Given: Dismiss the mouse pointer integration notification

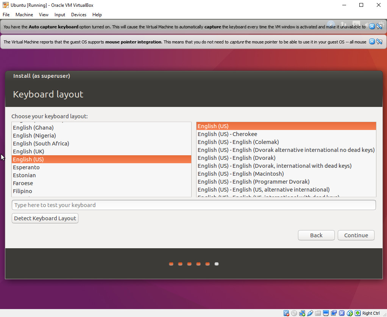Looking at the screenshot, I should (372, 42).
